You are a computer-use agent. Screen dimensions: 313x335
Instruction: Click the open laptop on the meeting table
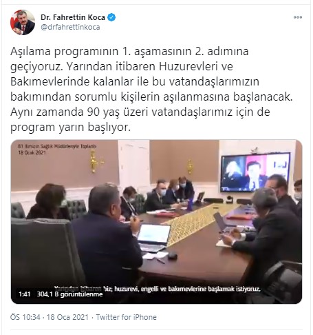153,238
